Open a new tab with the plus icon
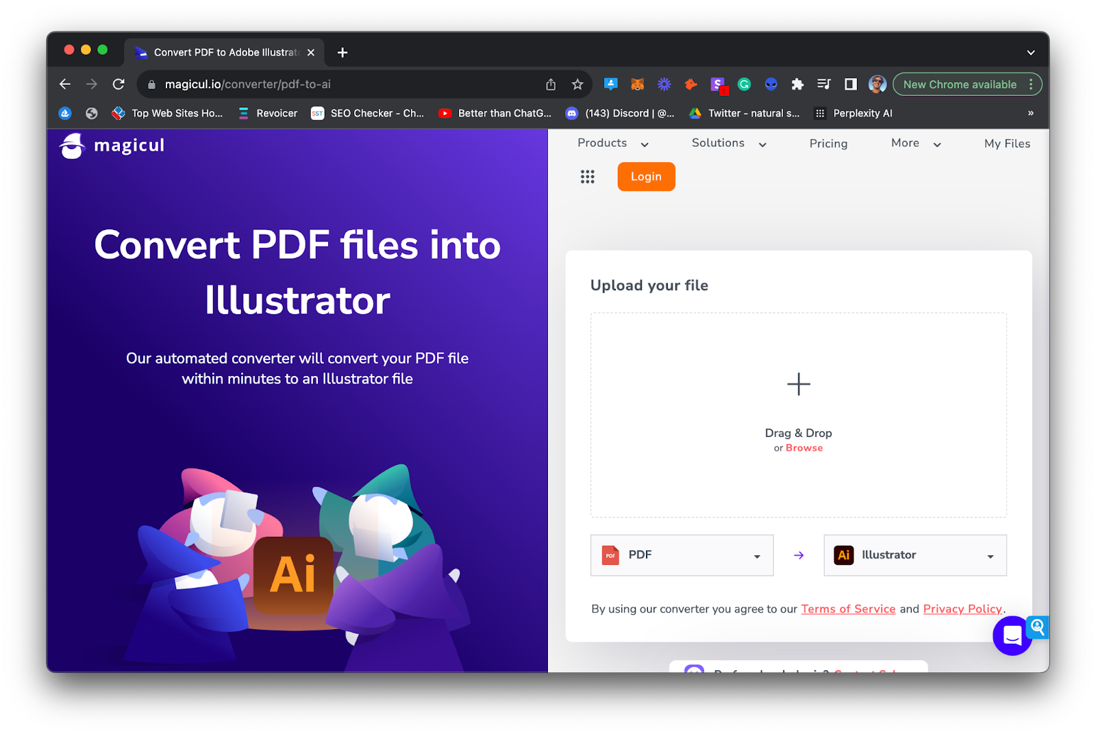The height and width of the screenshot is (734, 1096). click(342, 53)
